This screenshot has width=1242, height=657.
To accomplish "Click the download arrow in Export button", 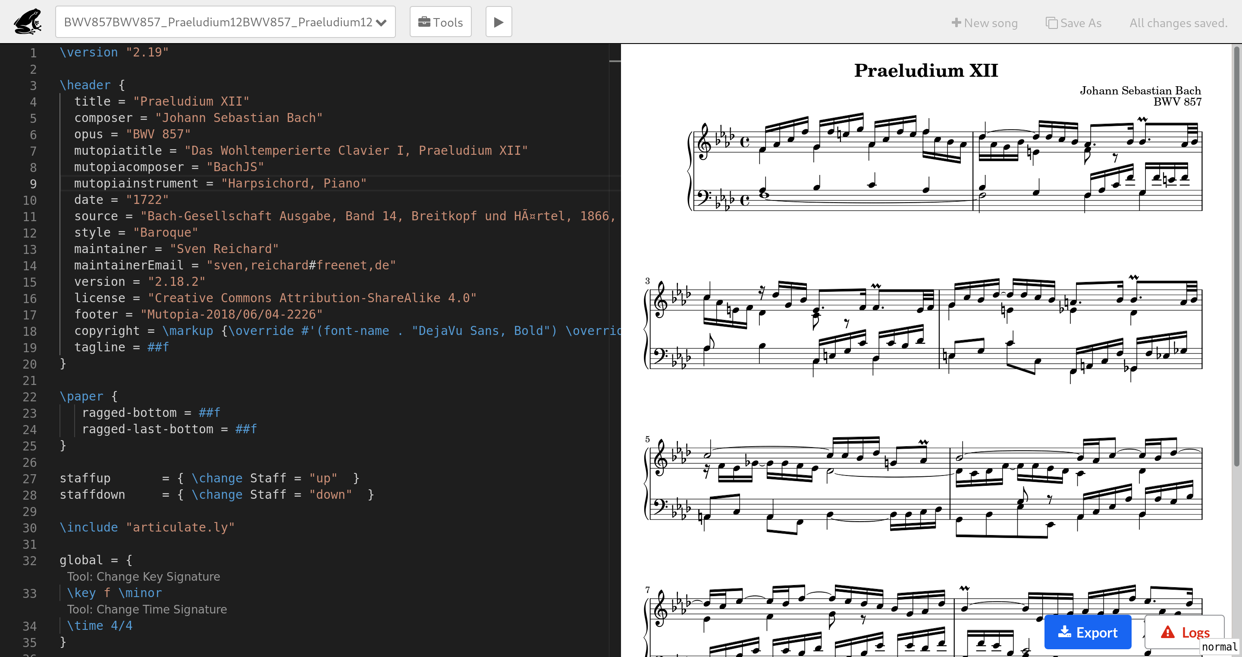I will [x=1065, y=632].
